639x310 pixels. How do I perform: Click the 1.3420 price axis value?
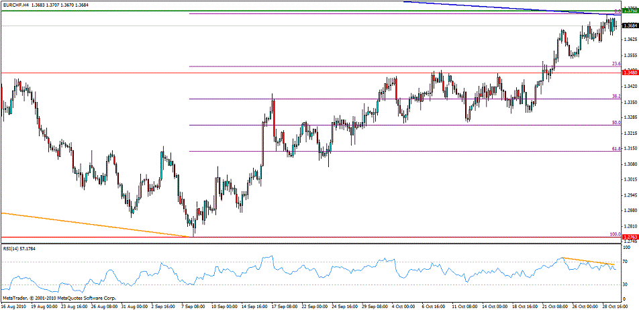pos(630,87)
